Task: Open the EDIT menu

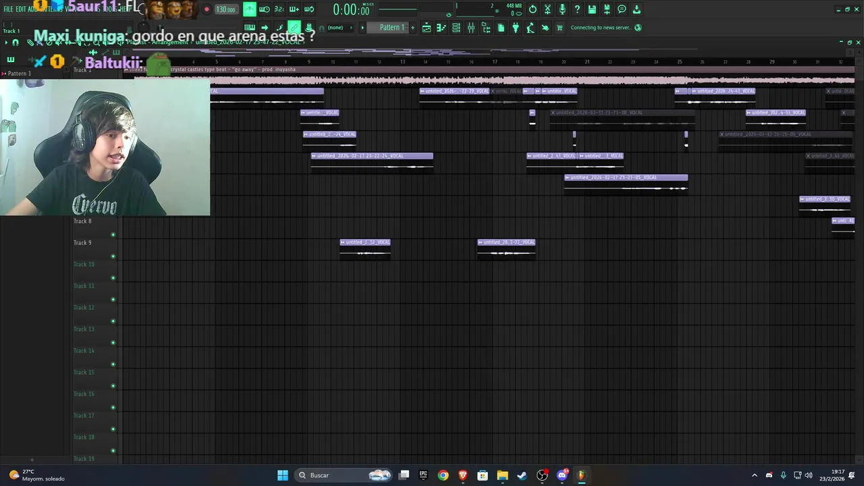Action: point(21,9)
